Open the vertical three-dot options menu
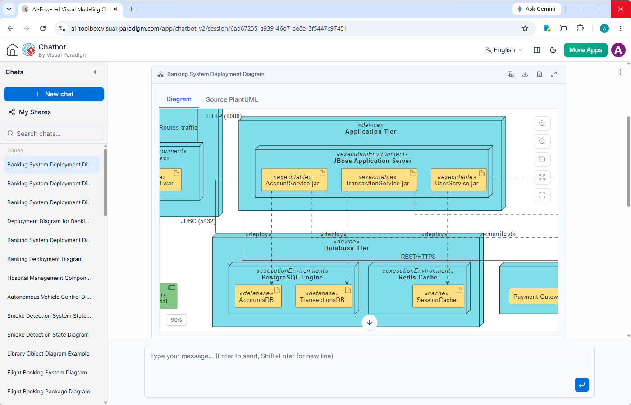Viewport: 631px width, 405px height. pos(620,72)
